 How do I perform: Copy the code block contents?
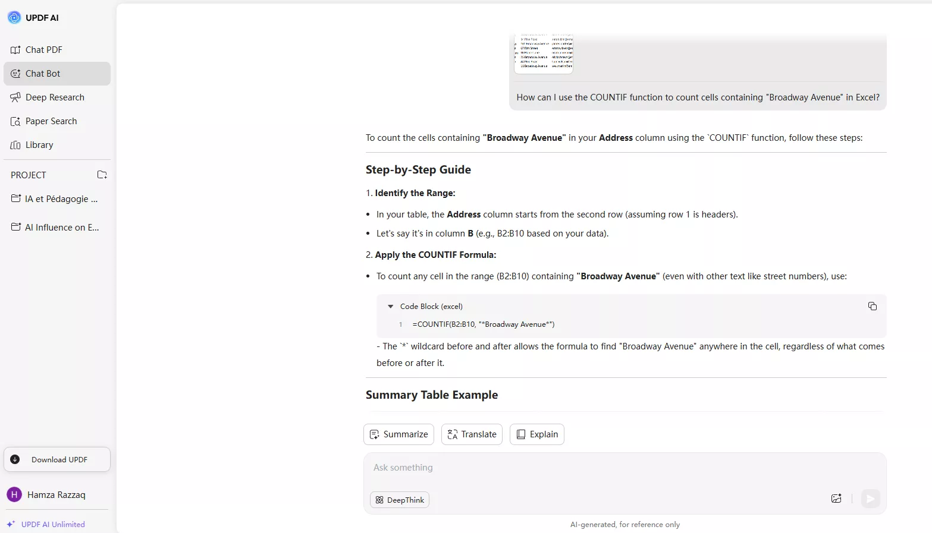[x=872, y=306]
